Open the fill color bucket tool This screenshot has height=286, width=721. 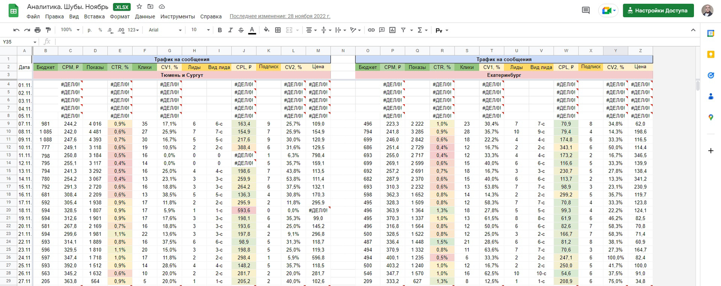click(267, 30)
